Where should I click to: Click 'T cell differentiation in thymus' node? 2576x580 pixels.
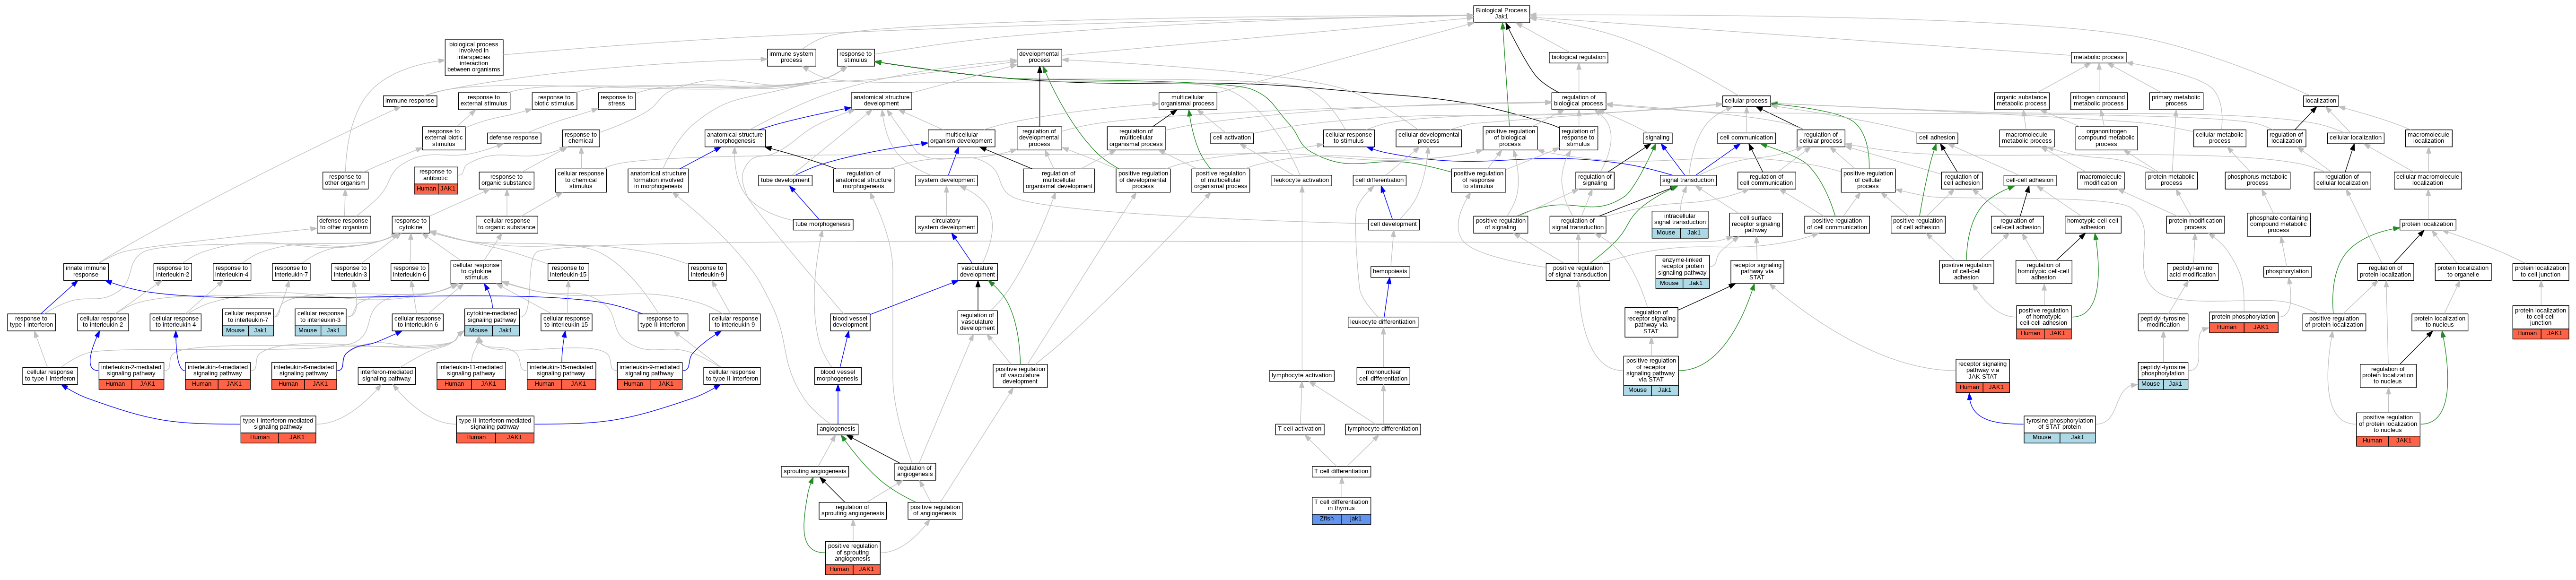[1341, 510]
